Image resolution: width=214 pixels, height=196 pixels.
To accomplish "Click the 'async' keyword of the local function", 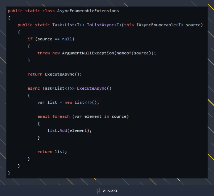I will (x=34, y=88).
